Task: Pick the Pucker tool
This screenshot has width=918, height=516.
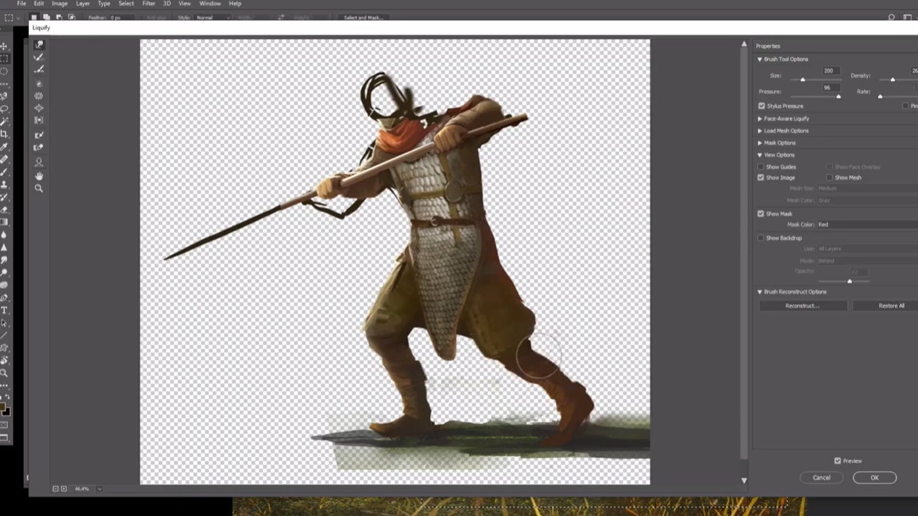Action: pyautogui.click(x=39, y=96)
